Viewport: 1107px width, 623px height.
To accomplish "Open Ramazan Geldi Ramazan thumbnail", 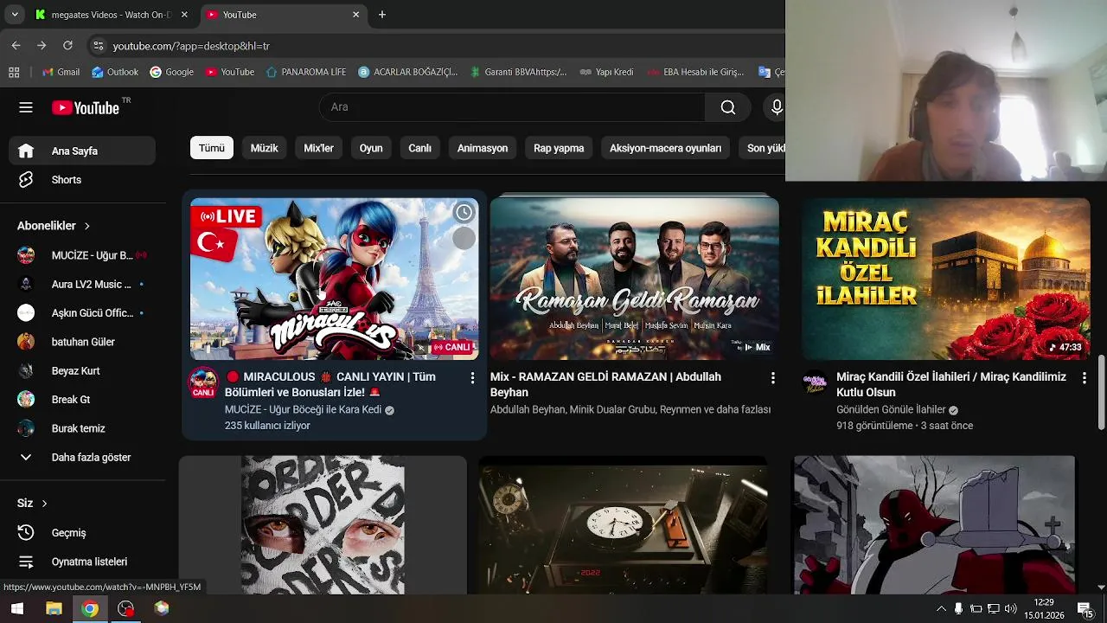I will [x=635, y=277].
